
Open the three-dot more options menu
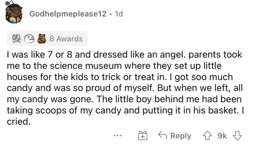tap(118, 136)
